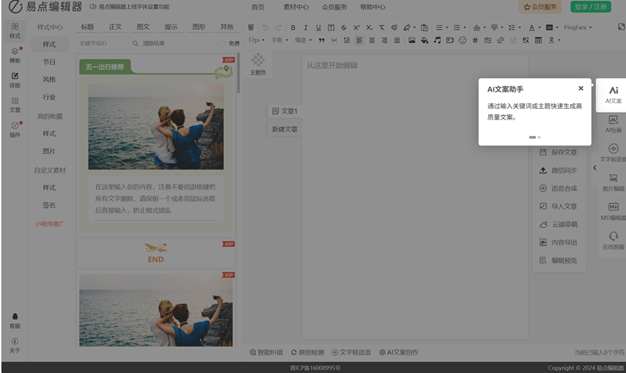Viewport: 626px width, 373px height.
Task: Click 微信同步 button
Action: point(558,170)
